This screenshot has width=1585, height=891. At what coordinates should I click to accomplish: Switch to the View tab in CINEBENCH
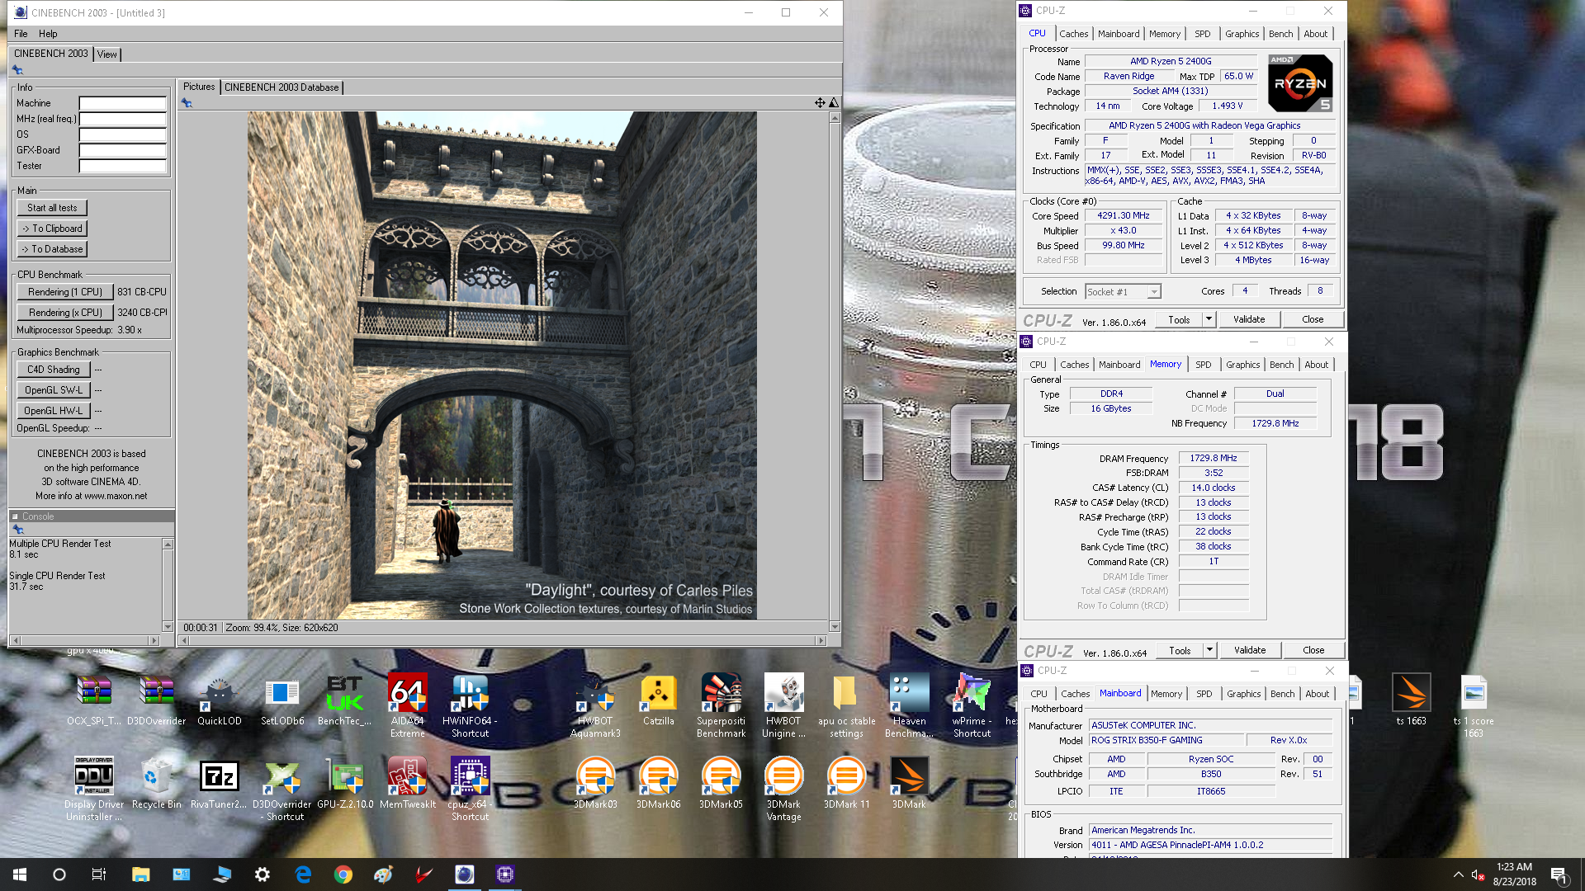(107, 54)
